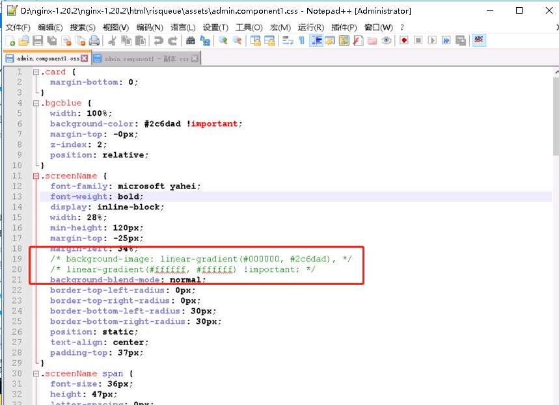Click the scrollbar up arrow
Viewport: 559px width, 405px height.
[556, 72]
